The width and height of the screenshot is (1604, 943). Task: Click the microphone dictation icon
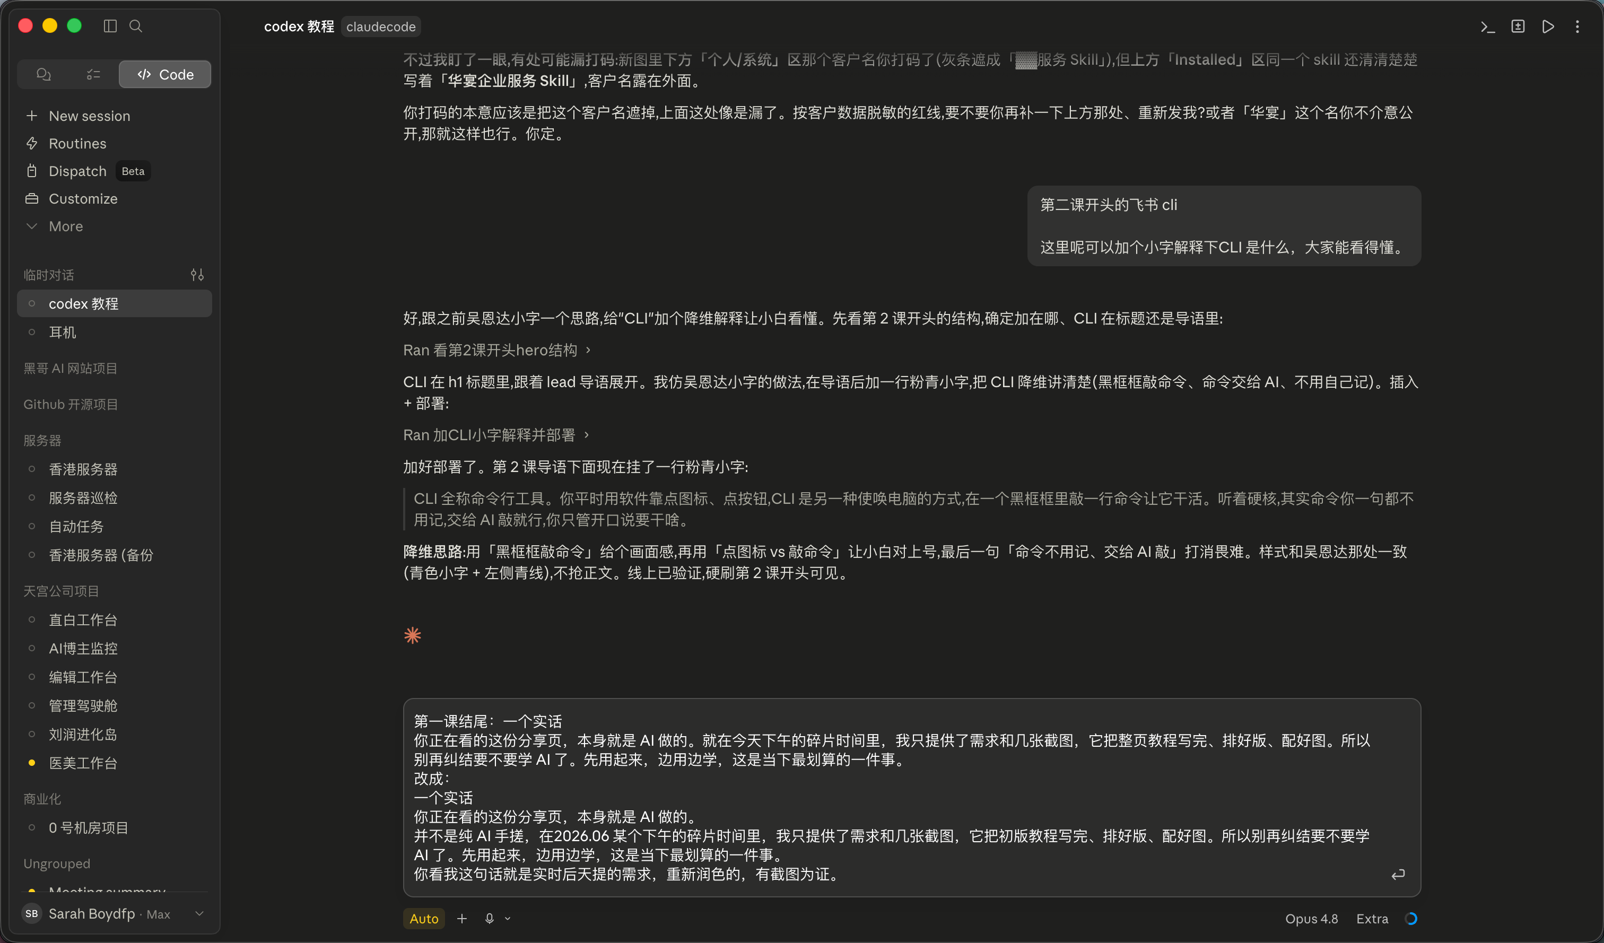pos(490,919)
